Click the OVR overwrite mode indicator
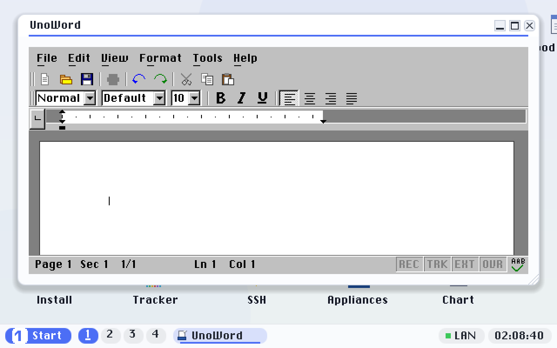Viewport: 557px width, 348px height. coord(493,264)
